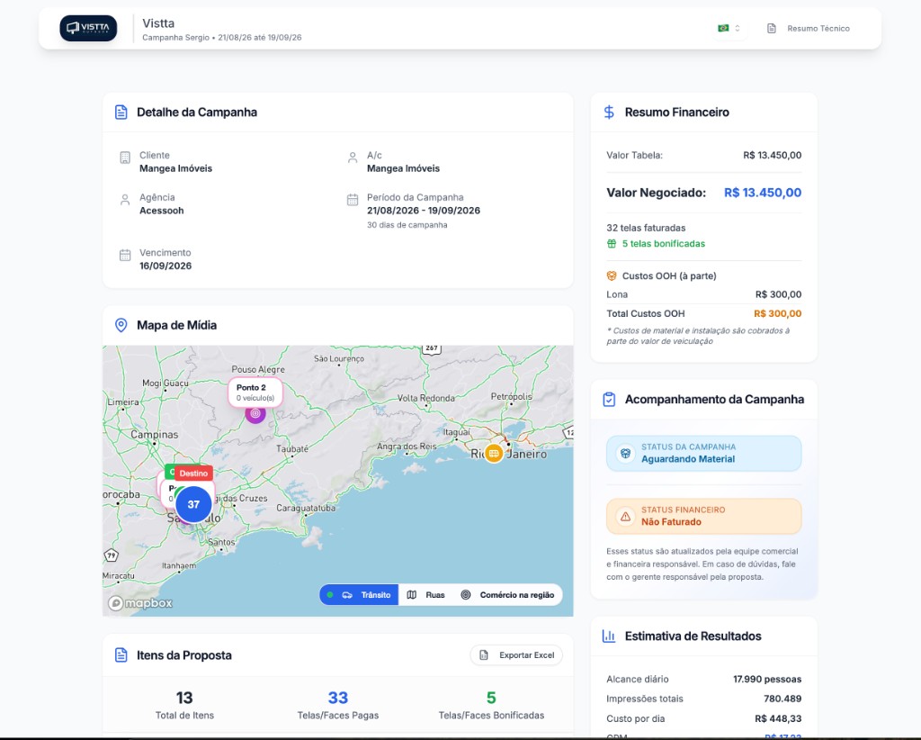
Task: Click the red Destino label on map
Action: click(194, 474)
